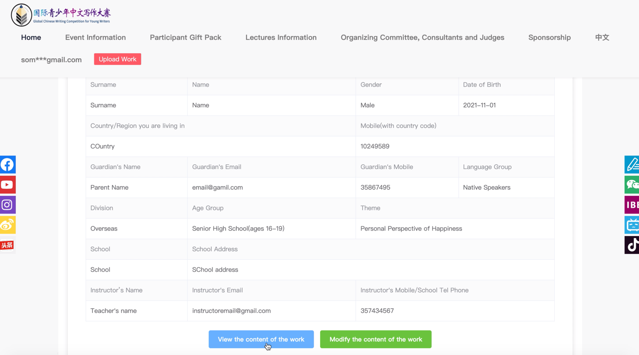Viewport: 639px width, 355px height.
Task: Click the competition logo in header
Action: click(x=61, y=15)
